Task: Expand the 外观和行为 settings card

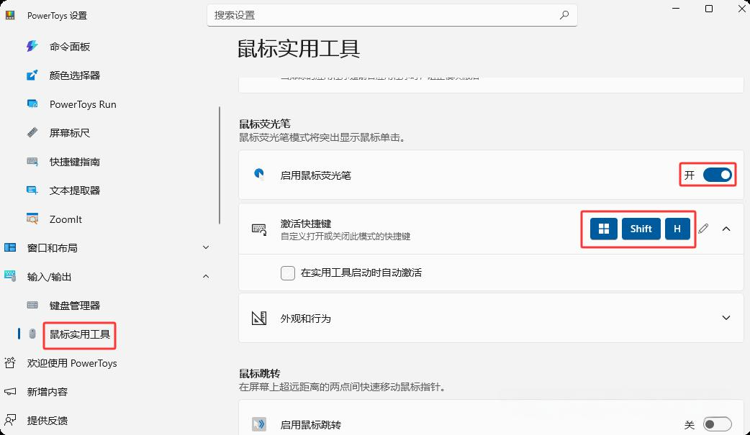Action: 726,319
